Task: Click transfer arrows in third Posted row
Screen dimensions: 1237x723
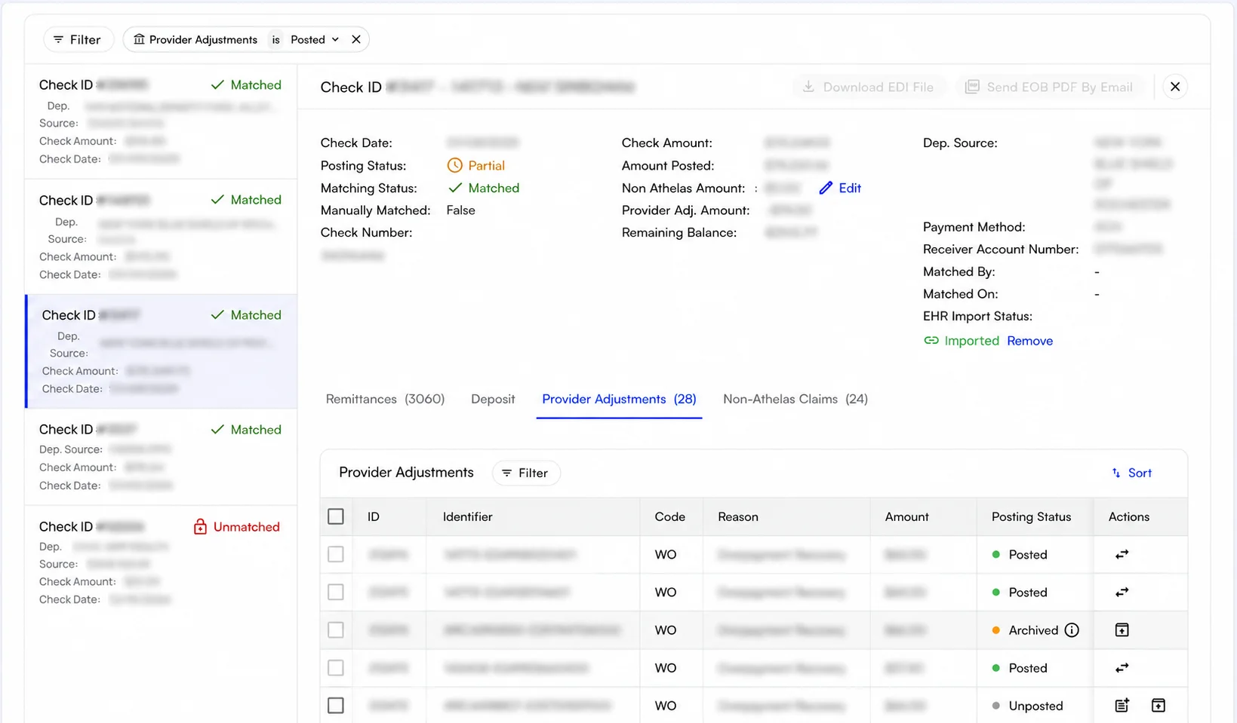Action: point(1122,668)
